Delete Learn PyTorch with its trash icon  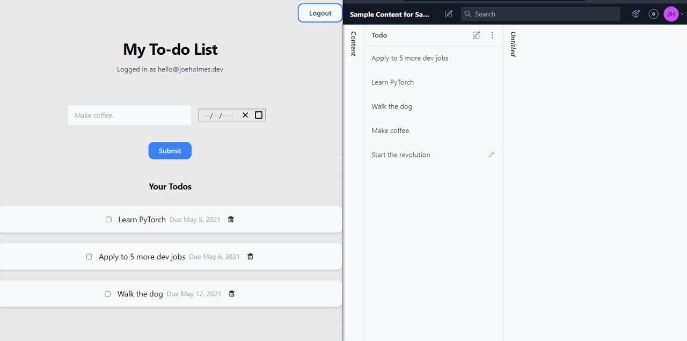230,219
